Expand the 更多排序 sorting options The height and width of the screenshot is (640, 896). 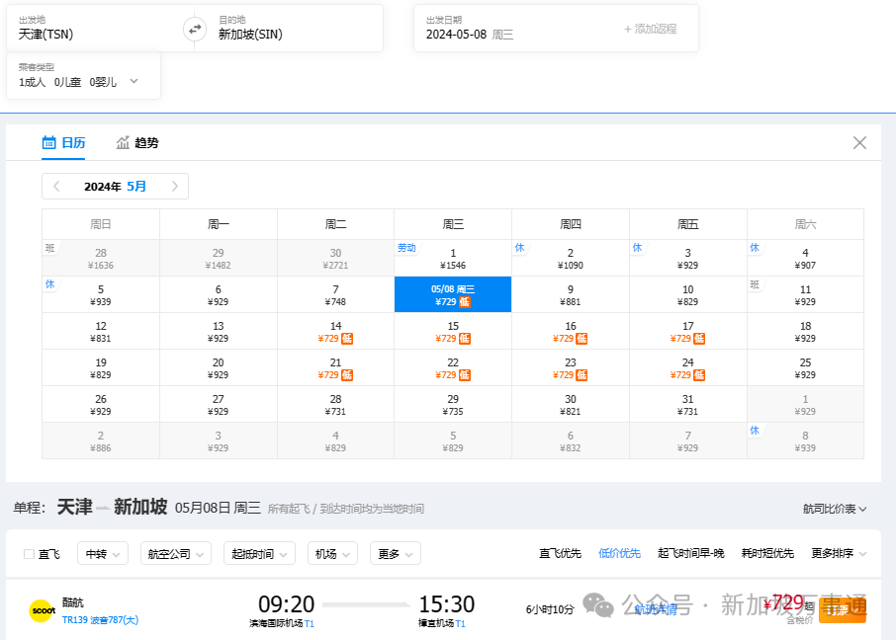(839, 553)
